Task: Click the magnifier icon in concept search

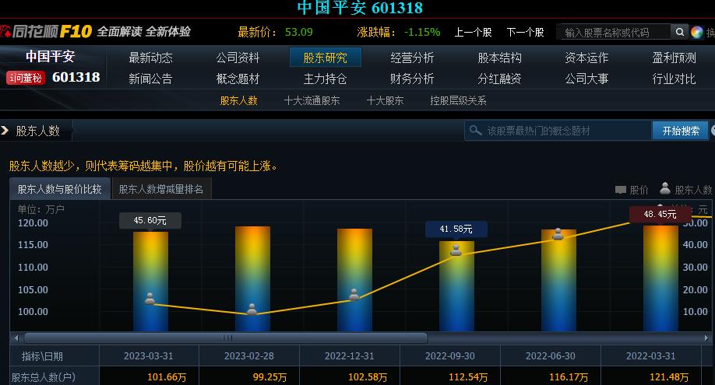Action: tap(476, 131)
